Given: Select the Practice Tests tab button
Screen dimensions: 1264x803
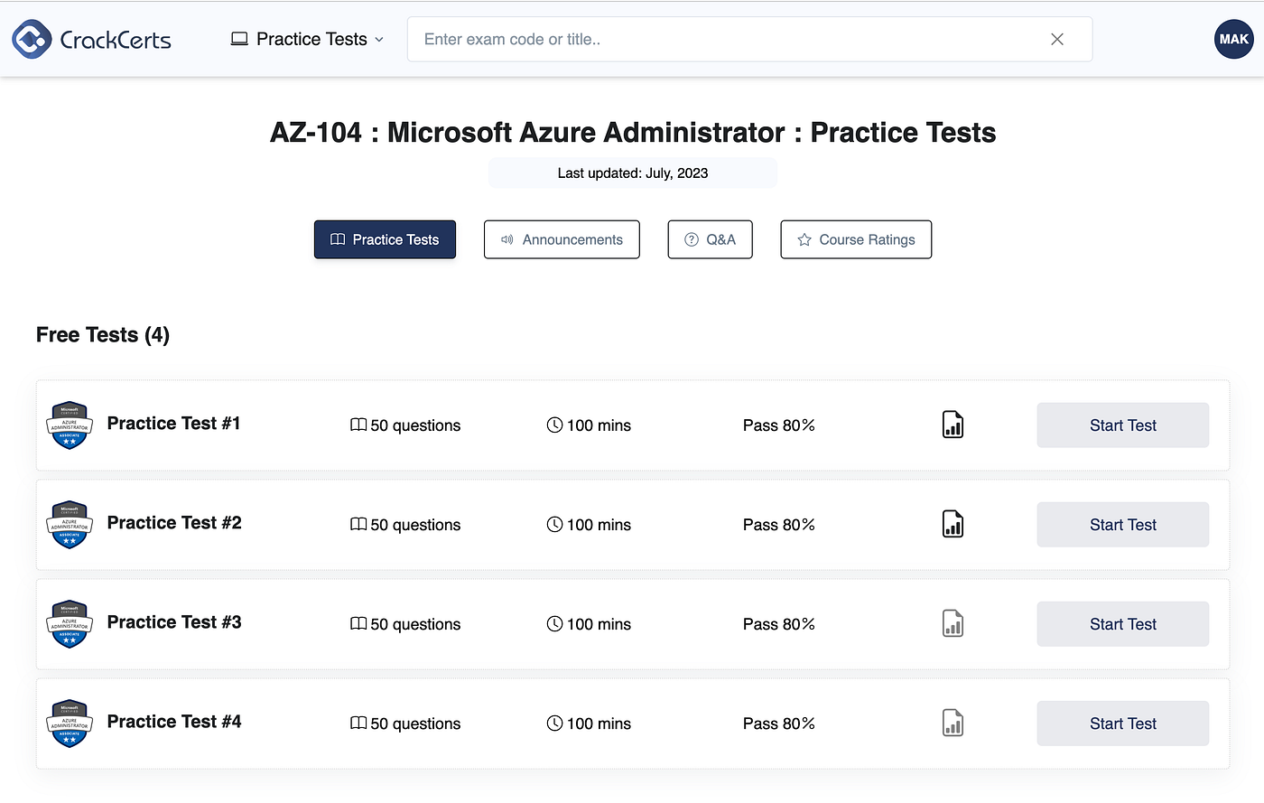Looking at the screenshot, I should [385, 239].
